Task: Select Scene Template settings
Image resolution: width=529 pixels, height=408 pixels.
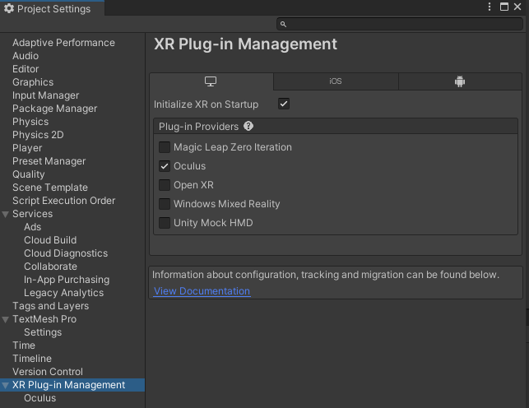Action: 50,188
